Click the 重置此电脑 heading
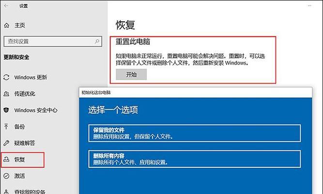 [133, 42]
